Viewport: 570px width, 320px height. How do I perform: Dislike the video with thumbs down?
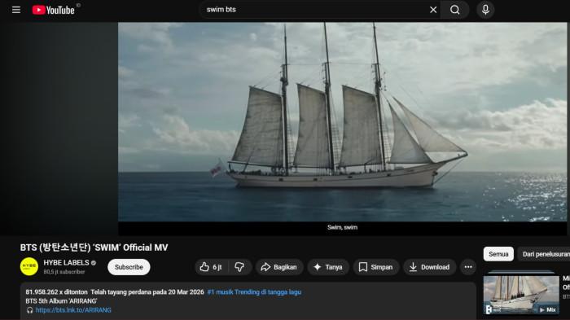(239, 267)
